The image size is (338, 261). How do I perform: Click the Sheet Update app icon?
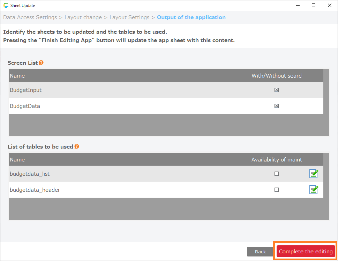click(6, 6)
